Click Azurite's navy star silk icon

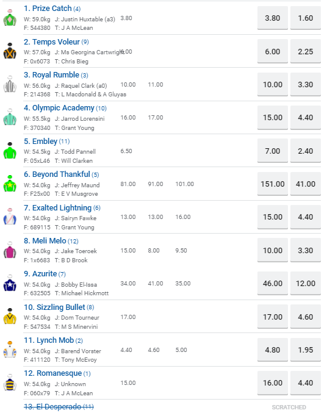(x=10, y=283)
